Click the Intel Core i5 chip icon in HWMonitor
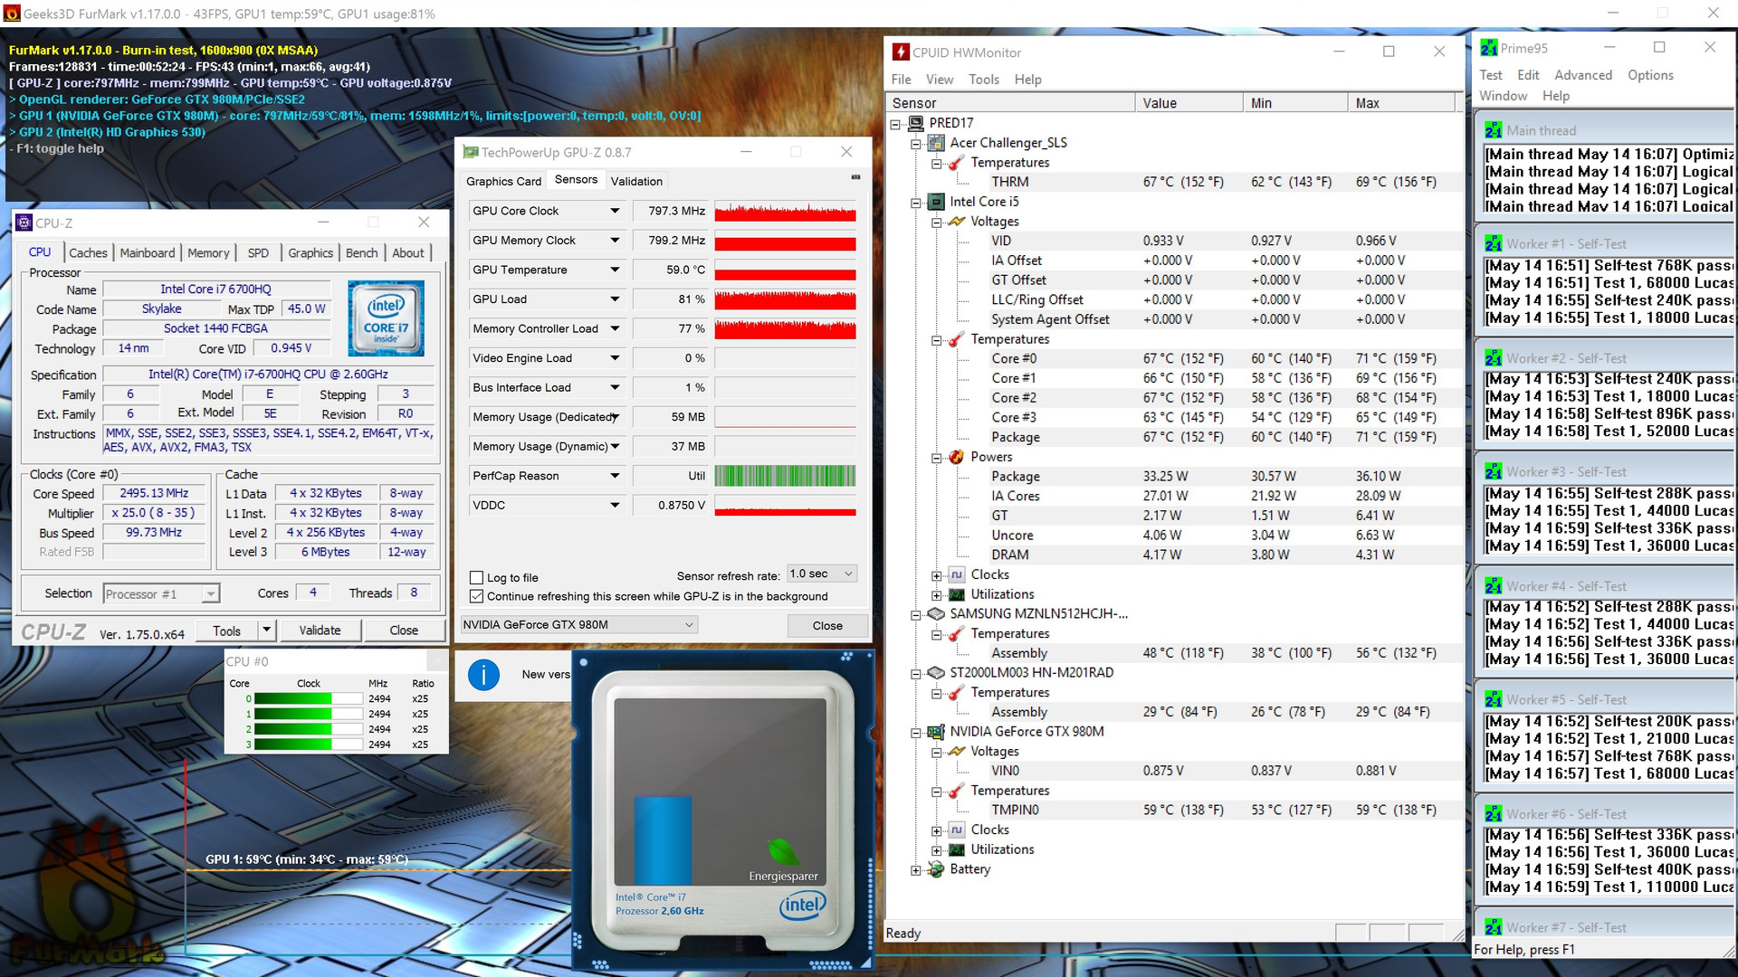 [936, 202]
